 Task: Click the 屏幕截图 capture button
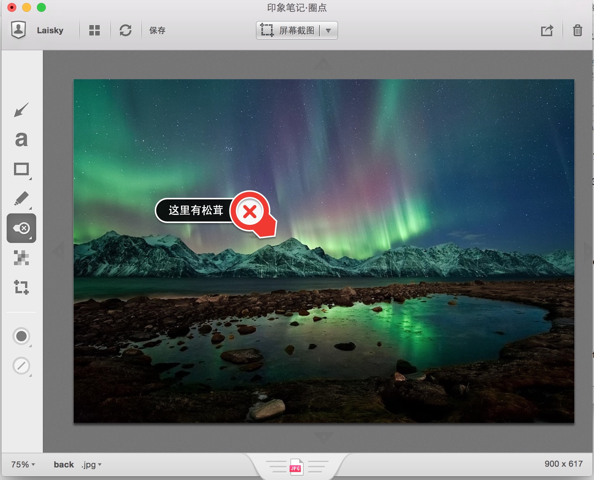pyautogui.click(x=288, y=30)
